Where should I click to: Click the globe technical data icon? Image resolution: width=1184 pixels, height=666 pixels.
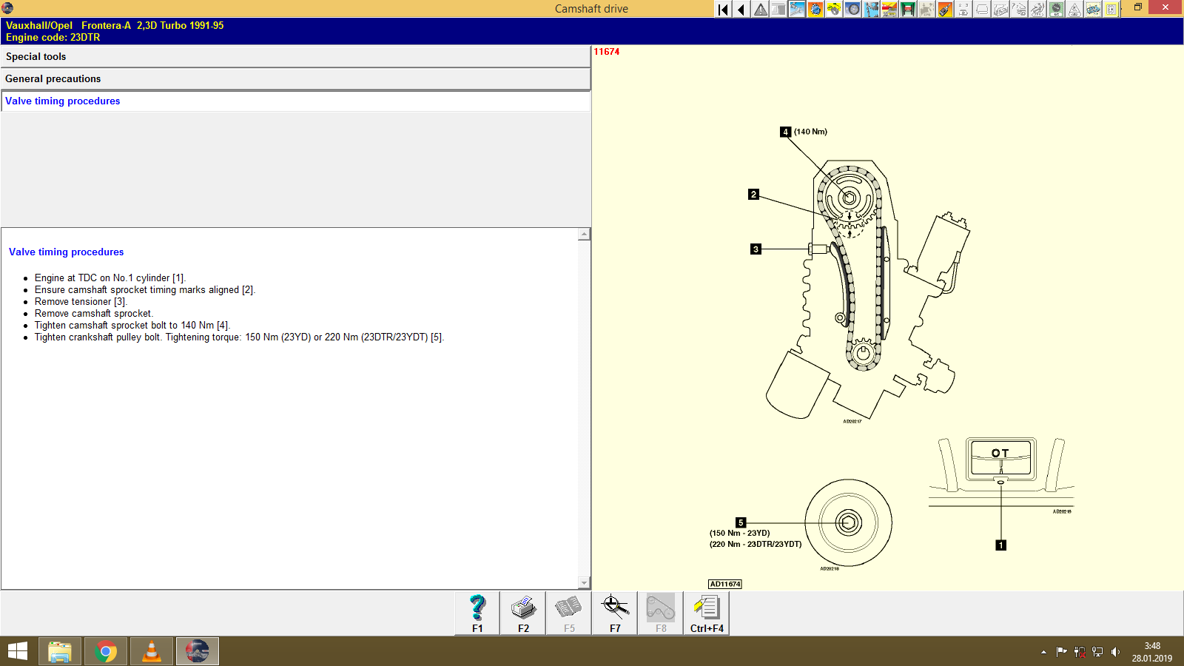[x=815, y=9]
